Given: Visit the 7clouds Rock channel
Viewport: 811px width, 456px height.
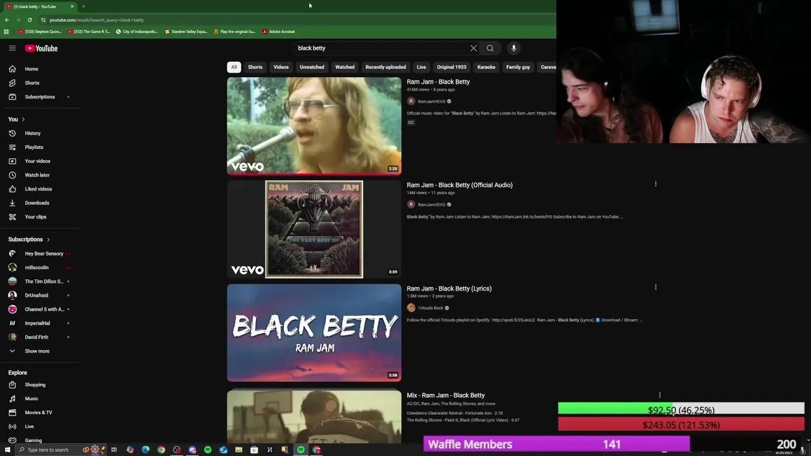Looking at the screenshot, I should coord(430,308).
